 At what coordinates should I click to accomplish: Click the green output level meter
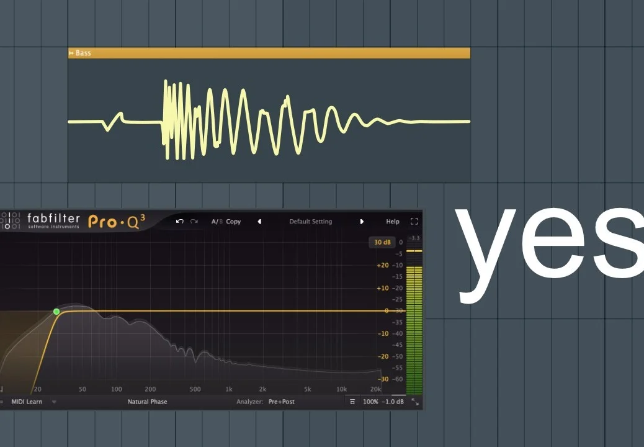coord(414,320)
